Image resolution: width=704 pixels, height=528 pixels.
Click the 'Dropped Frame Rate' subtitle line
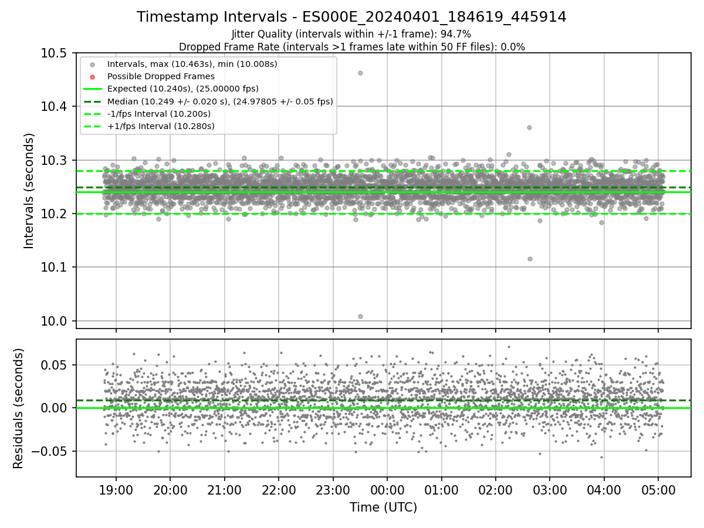[x=351, y=47]
